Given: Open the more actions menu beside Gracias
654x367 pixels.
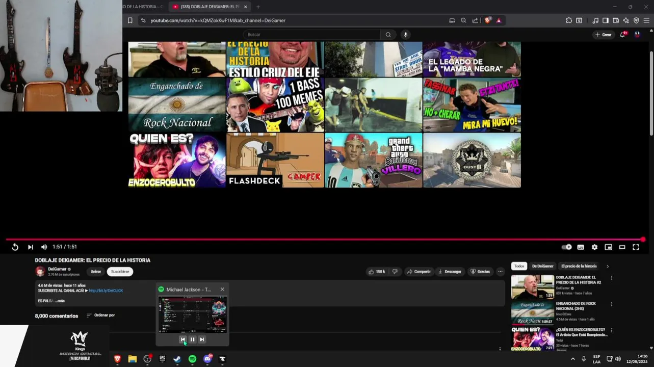Looking at the screenshot, I should pyautogui.click(x=500, y=272).
